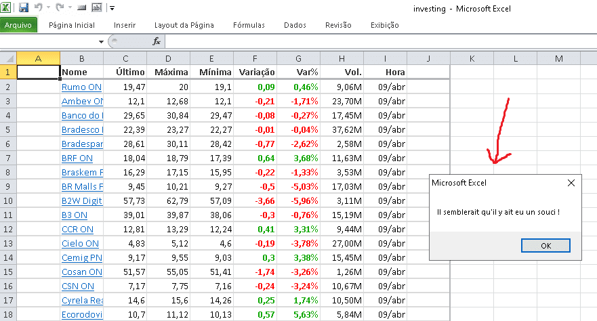
Task: Click the fx insert function icon
Action: tap(157, 41)
